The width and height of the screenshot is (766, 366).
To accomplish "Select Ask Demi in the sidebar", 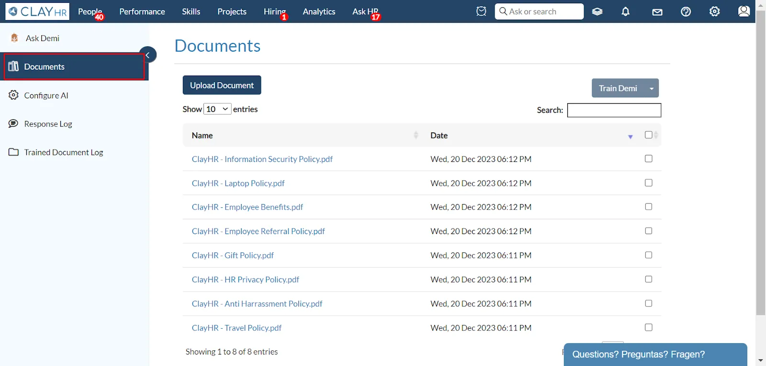I will [x=43, y=38].
